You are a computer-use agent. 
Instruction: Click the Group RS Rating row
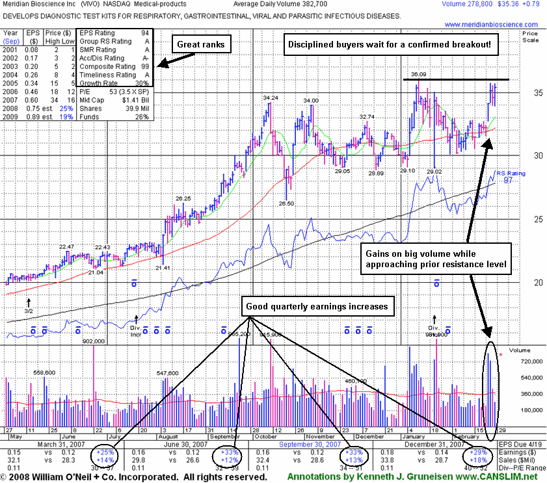coord(114,41)
